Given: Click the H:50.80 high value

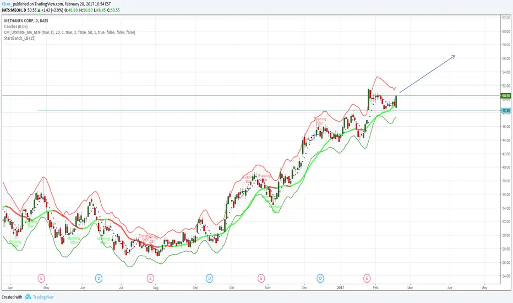Looking at the screenshot, I should coord(86,10).
